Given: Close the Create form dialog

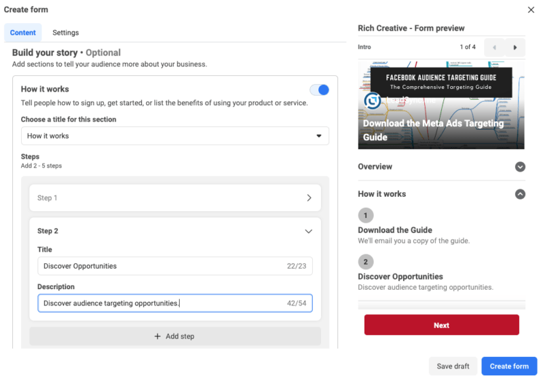Looking at the screenshot, I should click(x=531, y=10).
